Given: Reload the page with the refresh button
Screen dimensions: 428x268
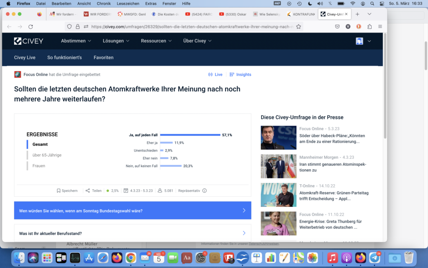Looking at the screenshot, I should 31,26.
